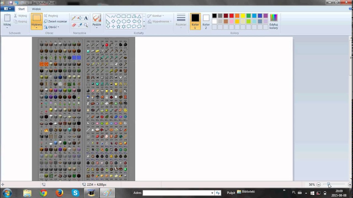Expand the shapes gallery more arrow
353x198 pixels.
(x=144, y=26)
